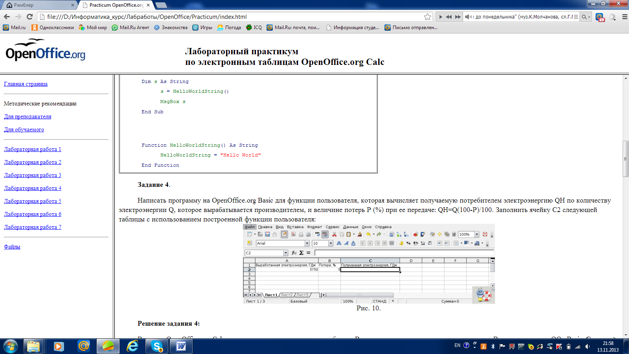Open the Mail.ru bookmark
Image resolution: width=629 pixels, height=354 pixels.
14,28
